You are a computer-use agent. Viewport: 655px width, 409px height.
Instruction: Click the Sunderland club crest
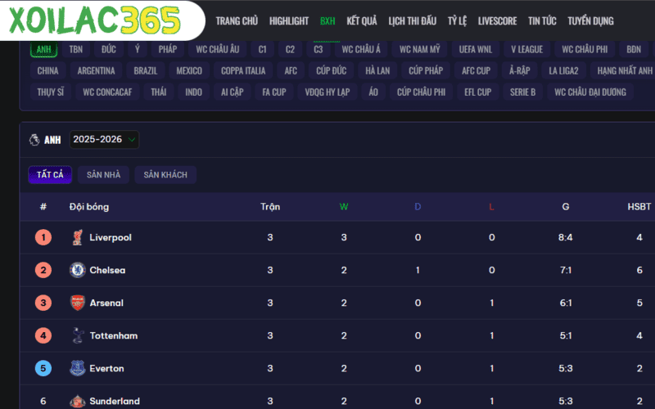tap(77, 401)
